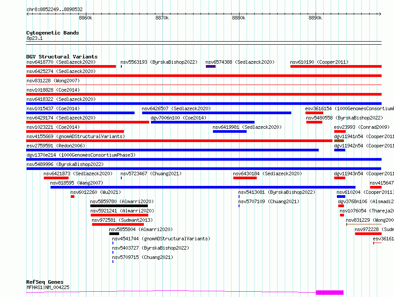Select dgv11942n54 (Cooper2011) label
This screenshot has height=297, width=394.
click(364, 146)
